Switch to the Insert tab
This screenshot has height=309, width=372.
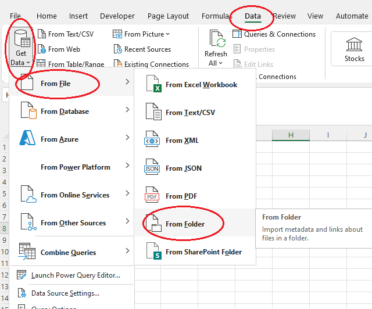point(78,16)
